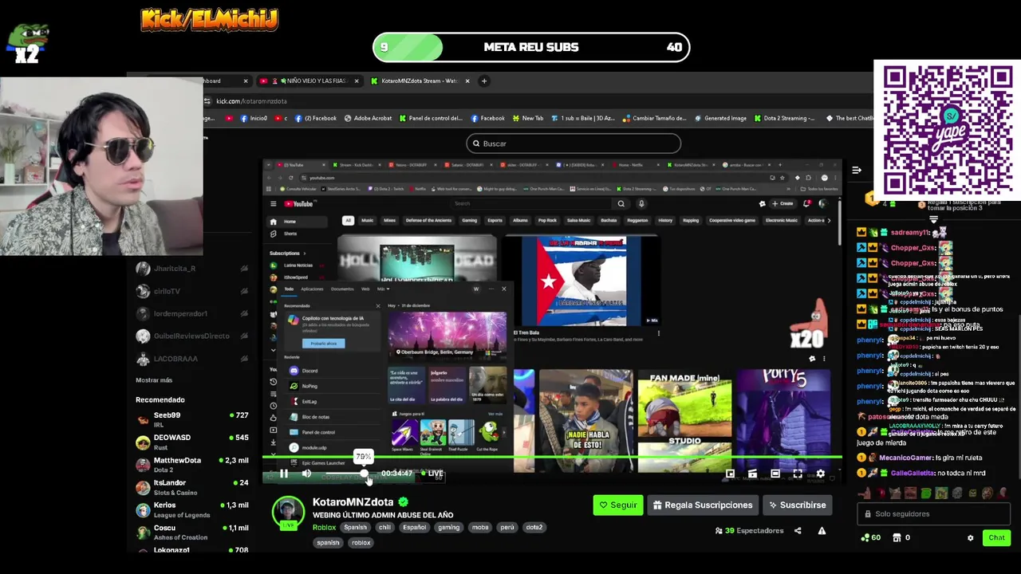Pause the stream with the pause button

pyautogui.click(x=283, y=474)
